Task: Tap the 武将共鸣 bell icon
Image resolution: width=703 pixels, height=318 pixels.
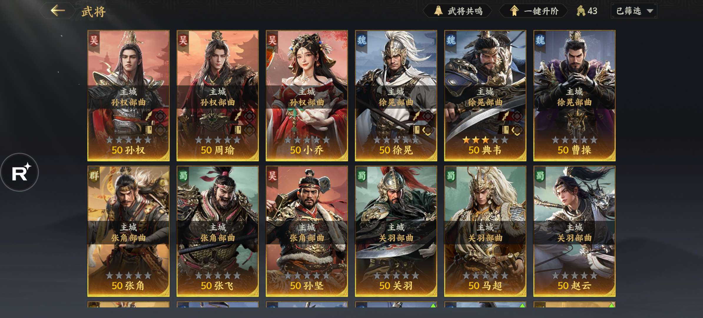Action: coord(438,11)
